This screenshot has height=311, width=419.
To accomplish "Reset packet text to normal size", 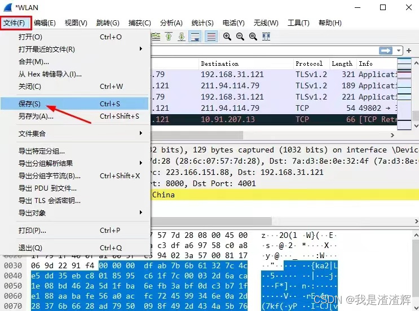I will (253, 37).
